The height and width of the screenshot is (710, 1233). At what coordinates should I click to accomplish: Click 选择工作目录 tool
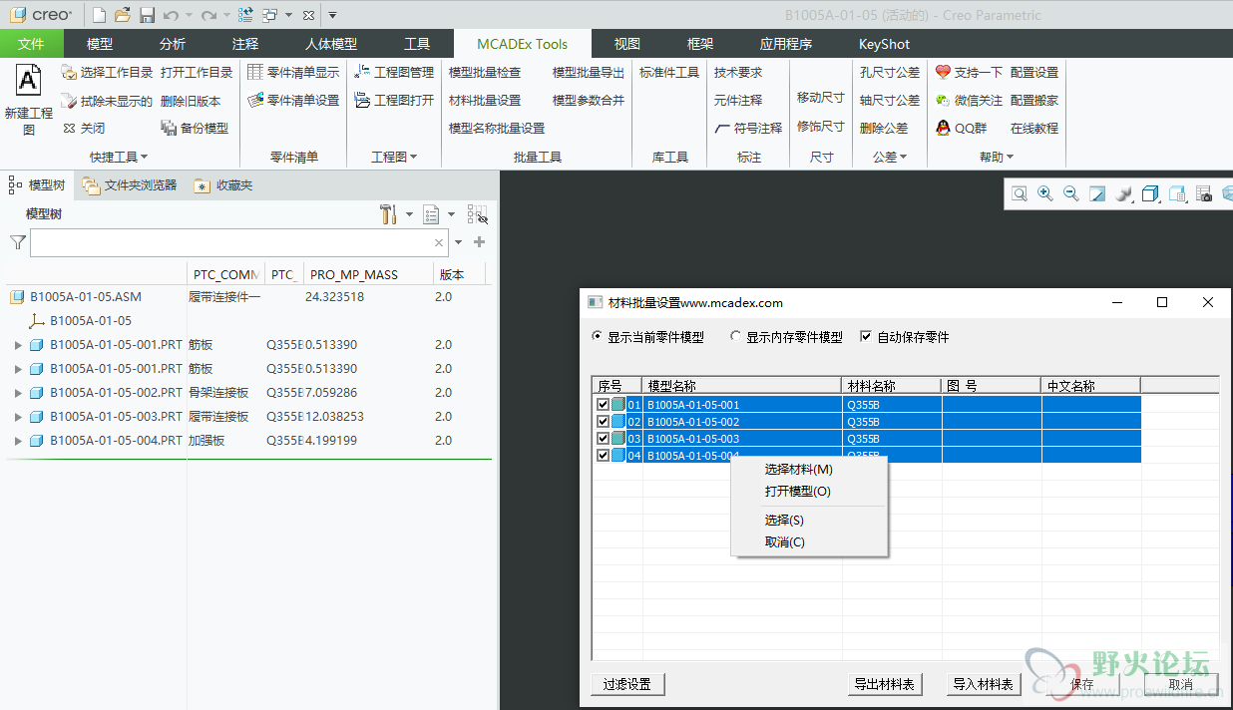tap(107, 72)
